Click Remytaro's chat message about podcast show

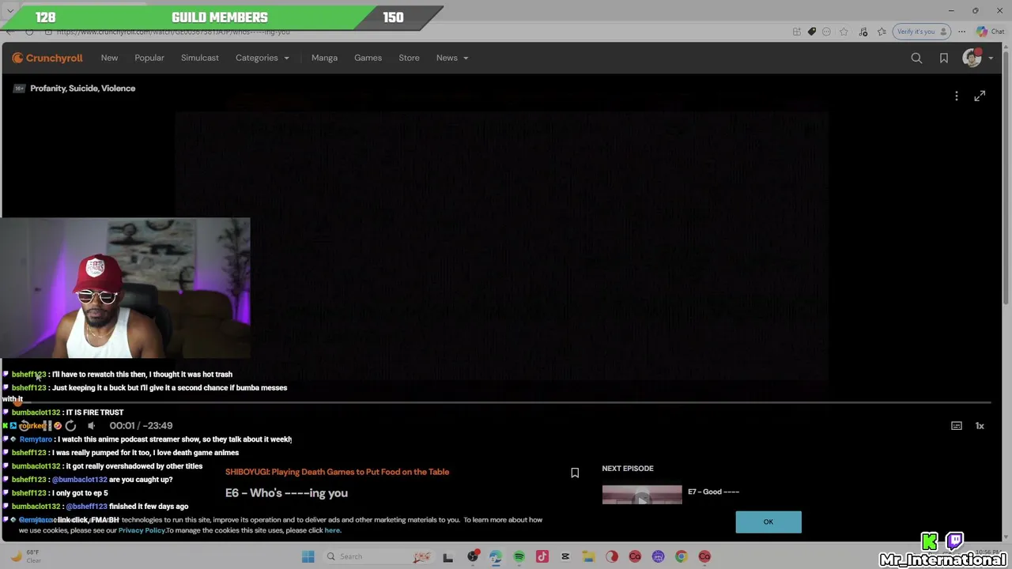175,439
